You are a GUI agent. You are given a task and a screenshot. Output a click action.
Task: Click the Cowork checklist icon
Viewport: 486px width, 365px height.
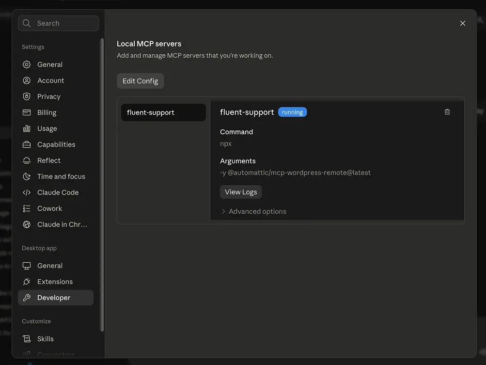point(27,208)
